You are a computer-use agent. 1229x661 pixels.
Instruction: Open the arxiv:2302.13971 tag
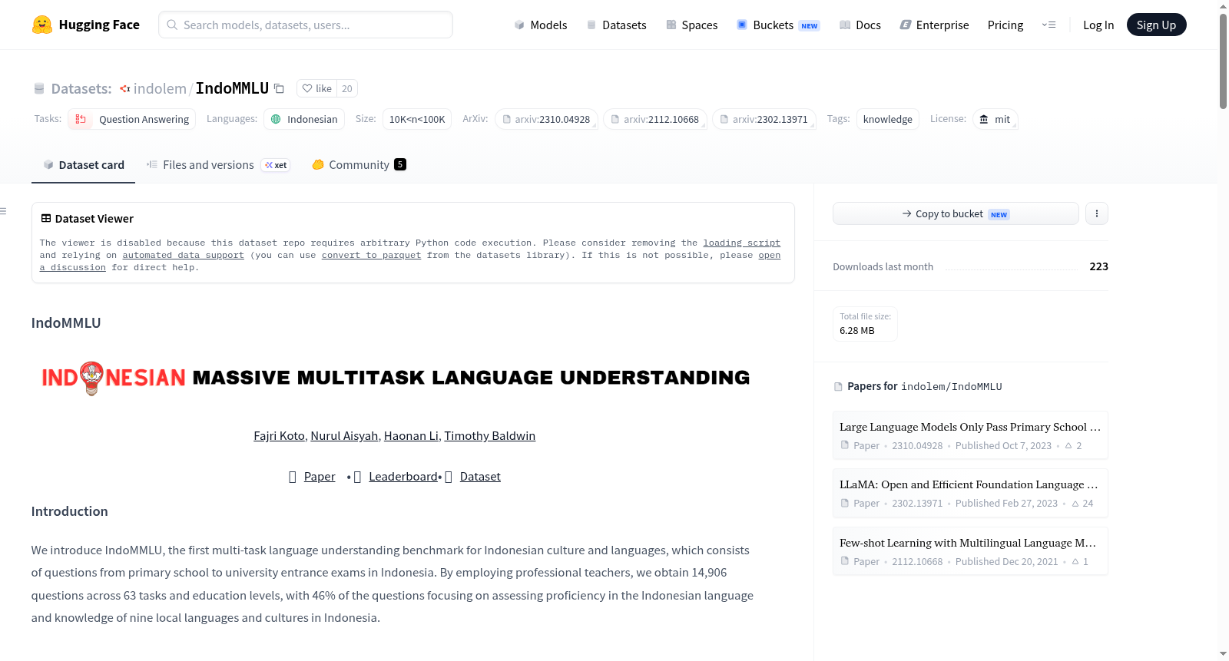(764, 119)
